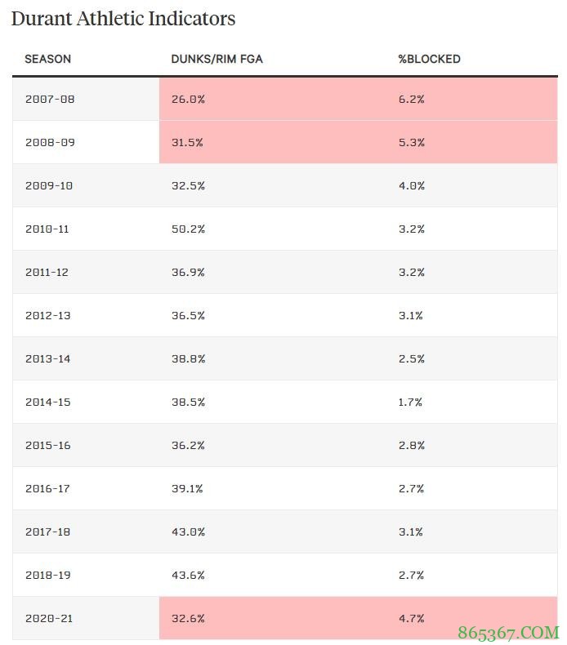Click the Durant Athletic Indicators title
567x645 pixels.
click(x=123, y=19)
